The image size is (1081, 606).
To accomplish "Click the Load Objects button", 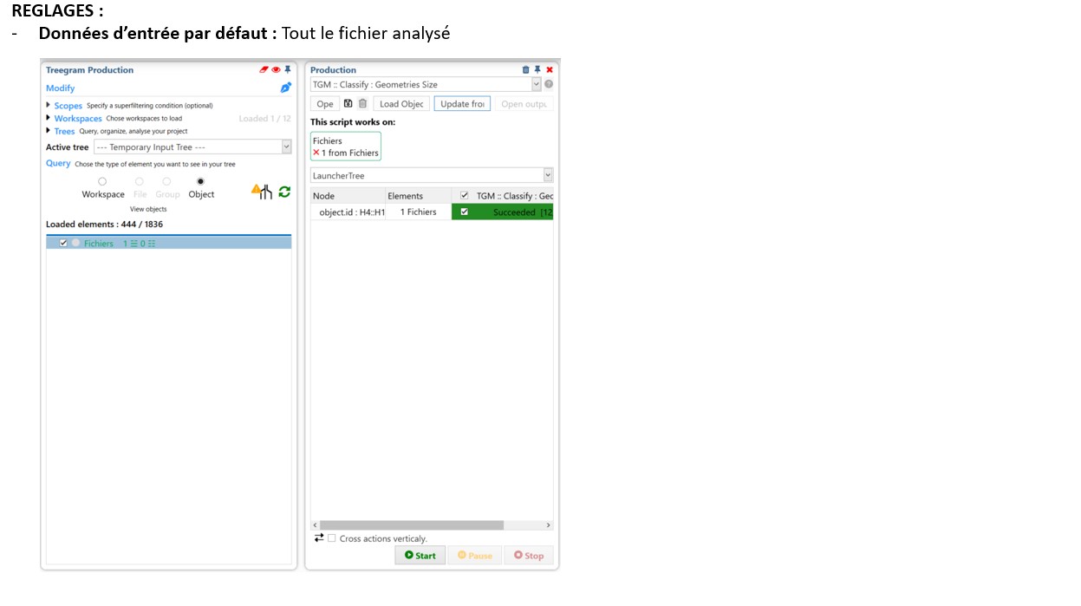I will pyautogui.click(x=401, y=104).
